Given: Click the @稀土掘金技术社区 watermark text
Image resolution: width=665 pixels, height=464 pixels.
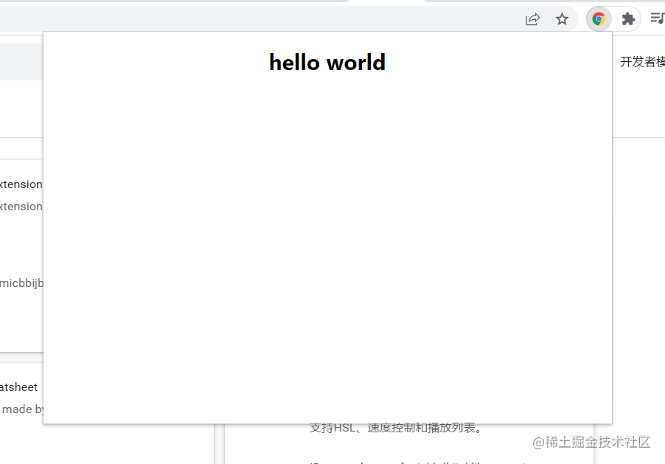Looking at the screenshot, I should [591, 443].
